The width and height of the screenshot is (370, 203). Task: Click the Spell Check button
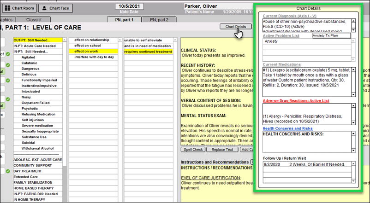coord(193,150)
